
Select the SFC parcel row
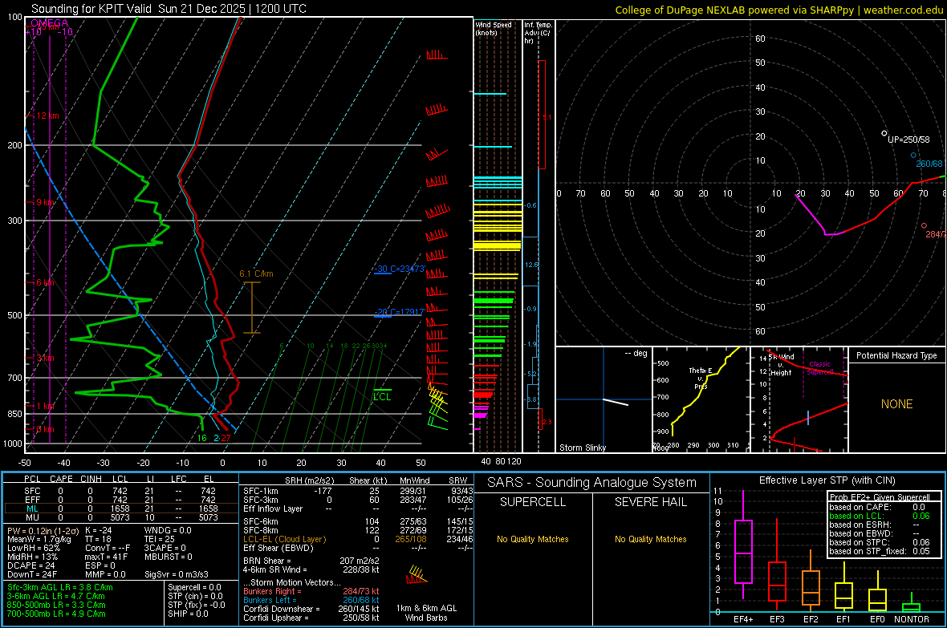point(120,491)
